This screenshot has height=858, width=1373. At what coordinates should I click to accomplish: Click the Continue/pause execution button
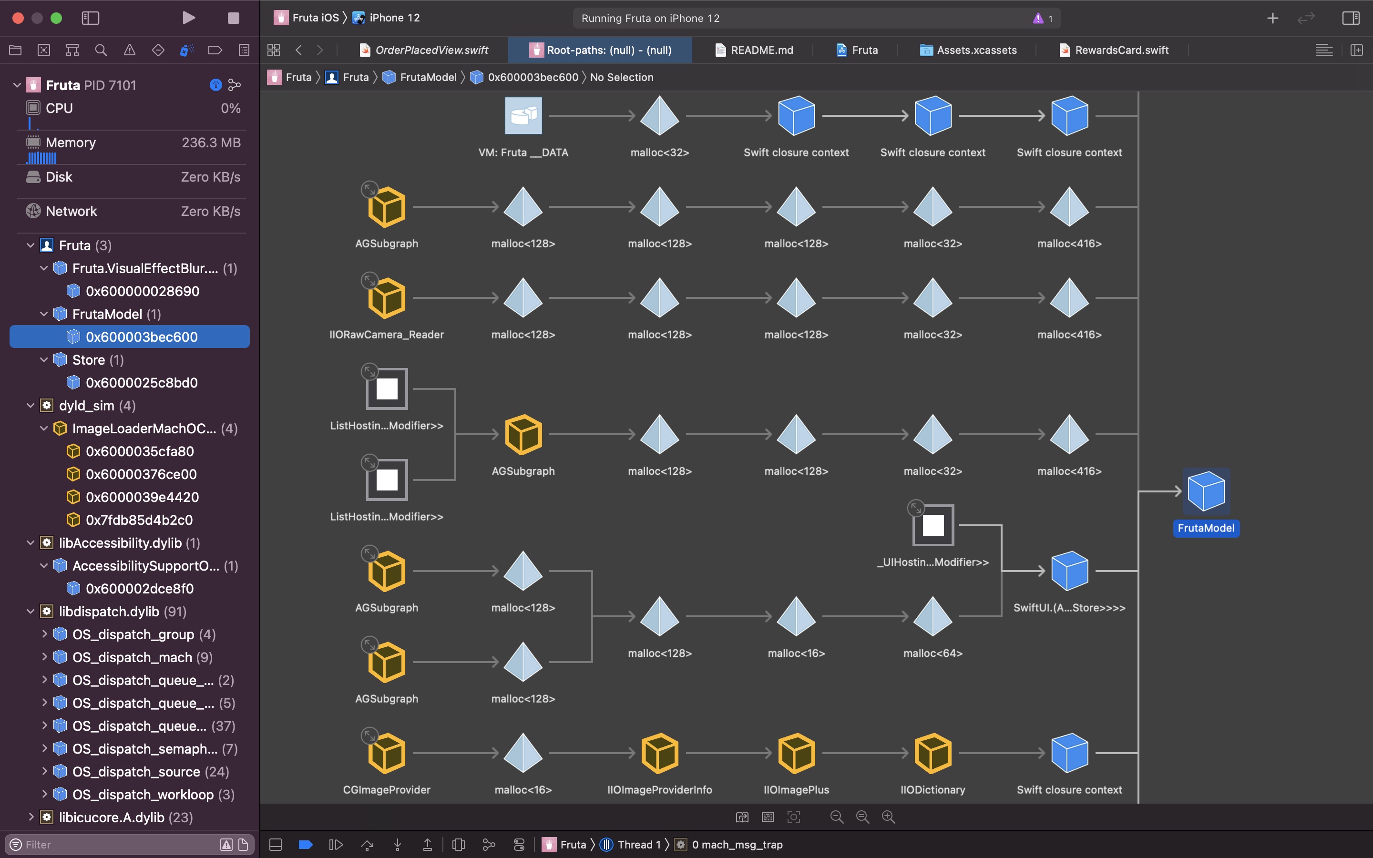[x=335, y=844]
